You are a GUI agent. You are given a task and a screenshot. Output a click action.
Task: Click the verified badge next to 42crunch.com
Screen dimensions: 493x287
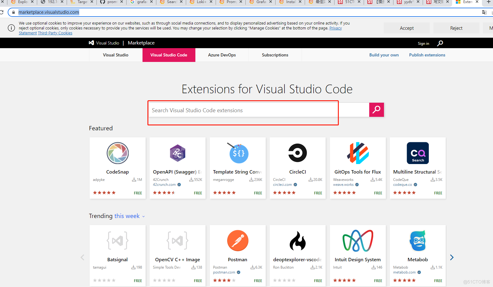coord(179,185)
